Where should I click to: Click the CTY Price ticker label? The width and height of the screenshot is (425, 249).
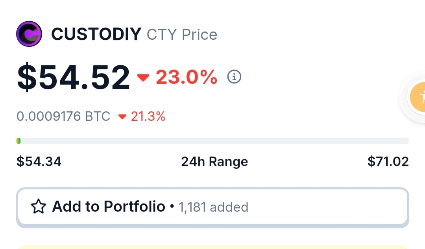pos(182,35)
